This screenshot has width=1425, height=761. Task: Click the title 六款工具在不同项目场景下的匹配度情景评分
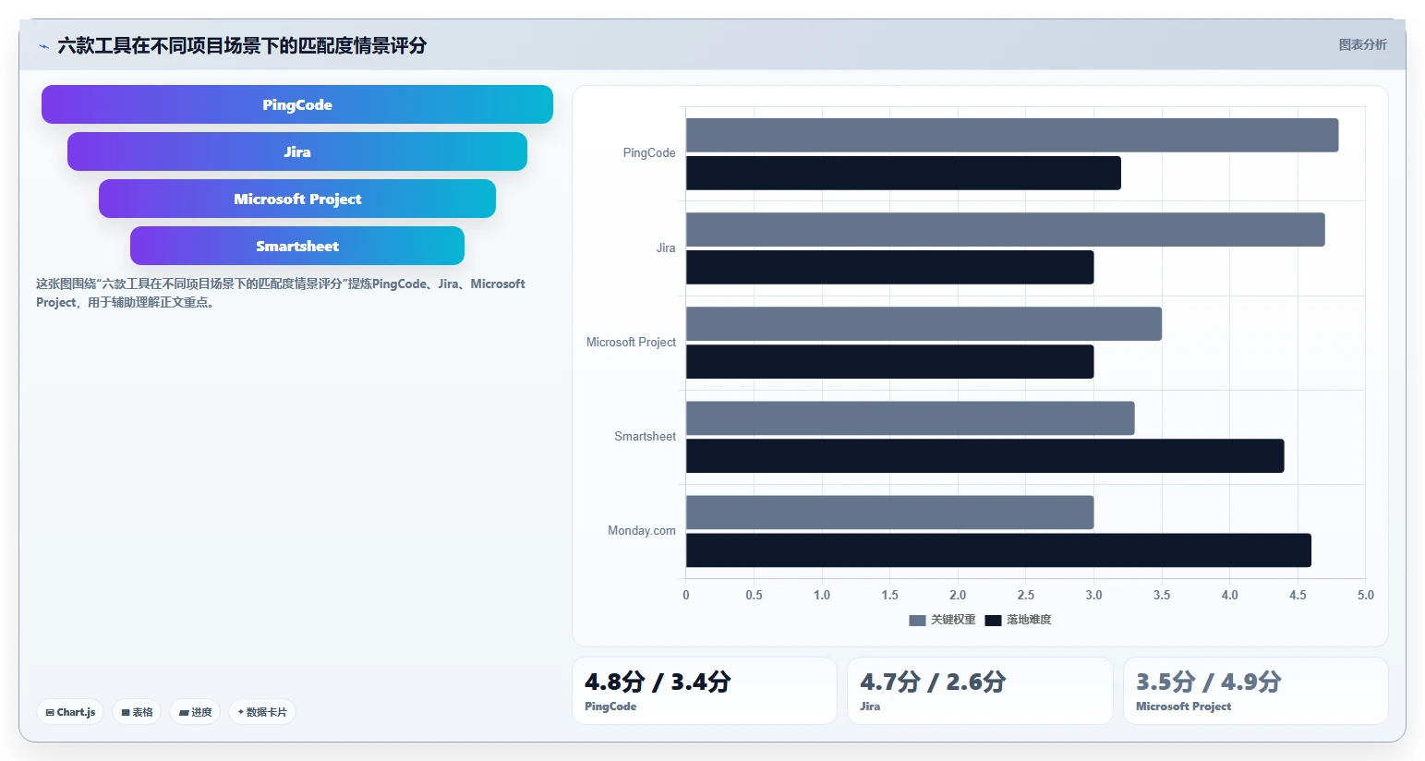(x=242, y=45)
